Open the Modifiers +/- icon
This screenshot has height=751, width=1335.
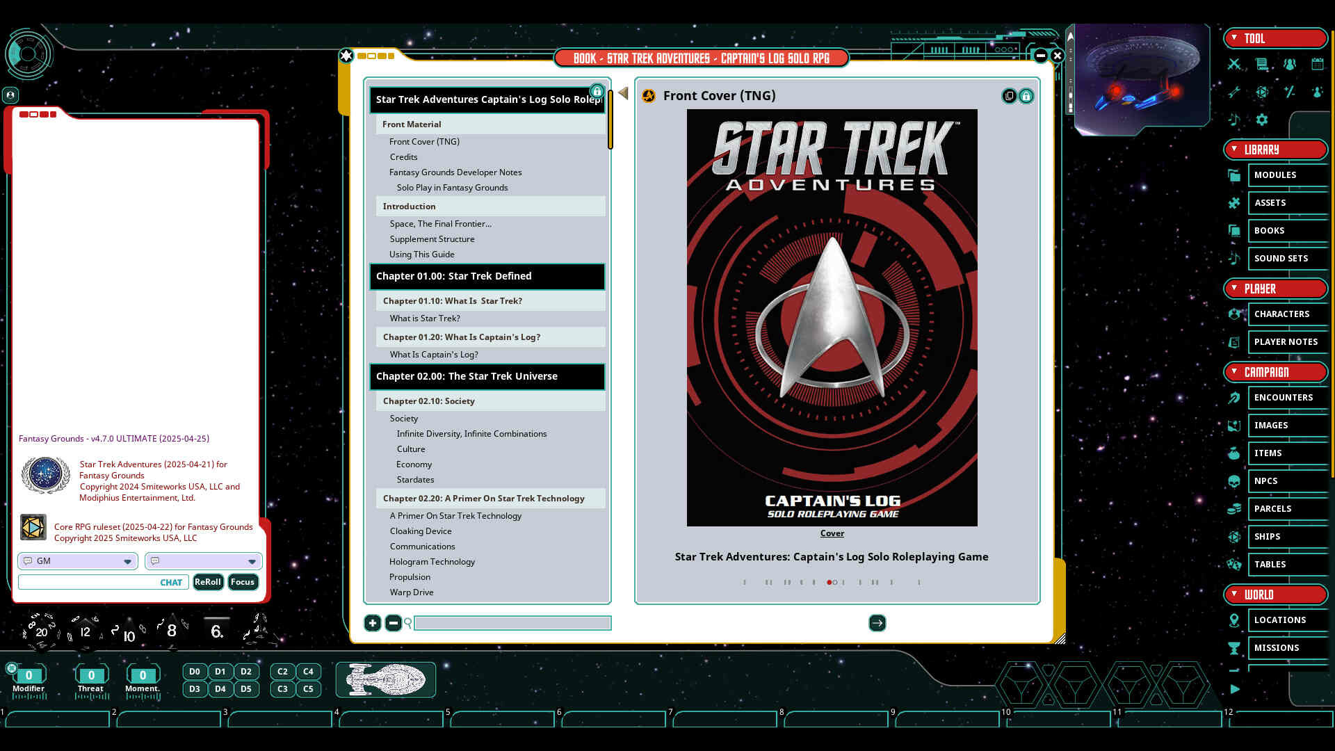click(1290, 92)
